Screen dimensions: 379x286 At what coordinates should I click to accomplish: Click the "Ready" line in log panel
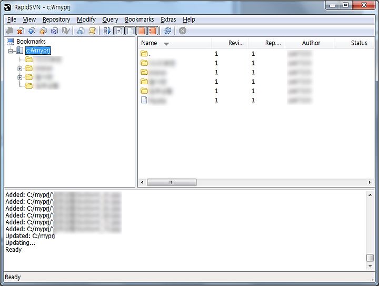coord(13,250)
